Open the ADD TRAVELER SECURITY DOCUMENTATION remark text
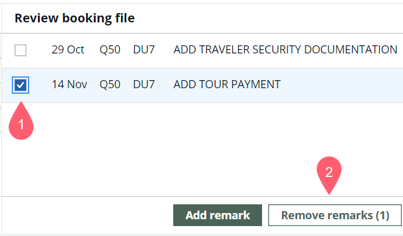 (285, 50)
